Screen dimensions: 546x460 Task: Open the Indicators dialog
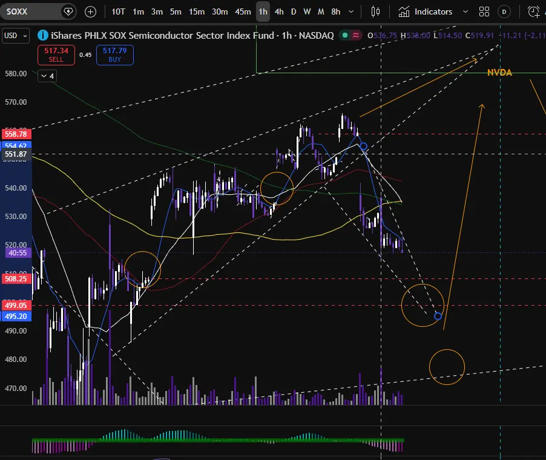coord(426,12)
